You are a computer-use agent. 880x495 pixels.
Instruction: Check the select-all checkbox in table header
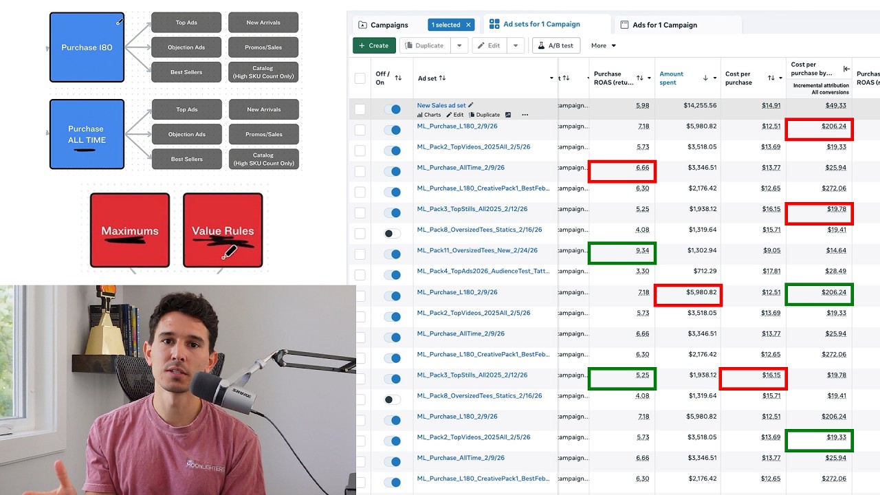pyautogui.click(x=360, y=78)
